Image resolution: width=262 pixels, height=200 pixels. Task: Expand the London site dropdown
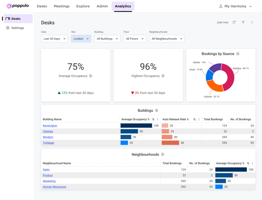pyautogui.click(x=81, y=39)
